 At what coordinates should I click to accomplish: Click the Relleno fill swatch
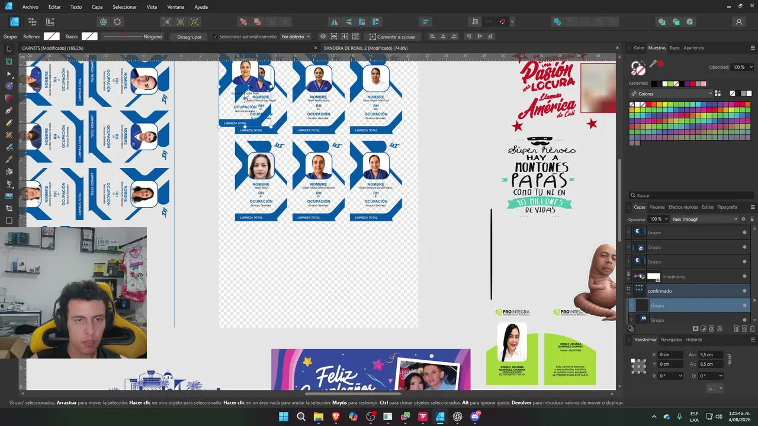[x=52, y=37]
